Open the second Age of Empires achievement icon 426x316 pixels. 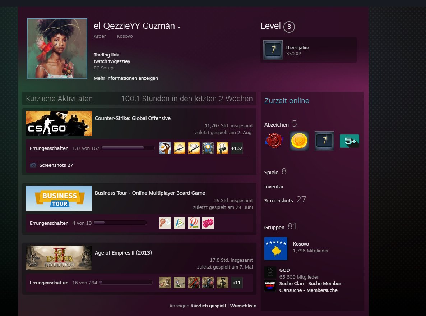click(180, 283)
